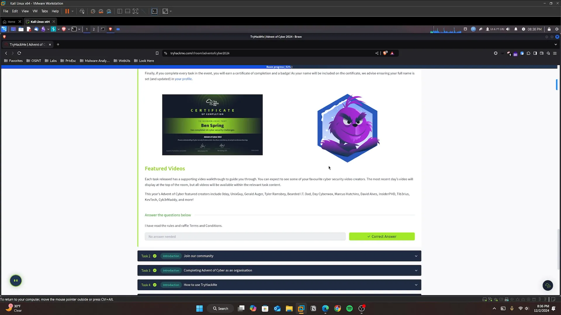Image resolution: width=561 pixels, height=315 pixels.
Task: Expand Task 3 Completing Advent of Cyber
Action: 279,270
